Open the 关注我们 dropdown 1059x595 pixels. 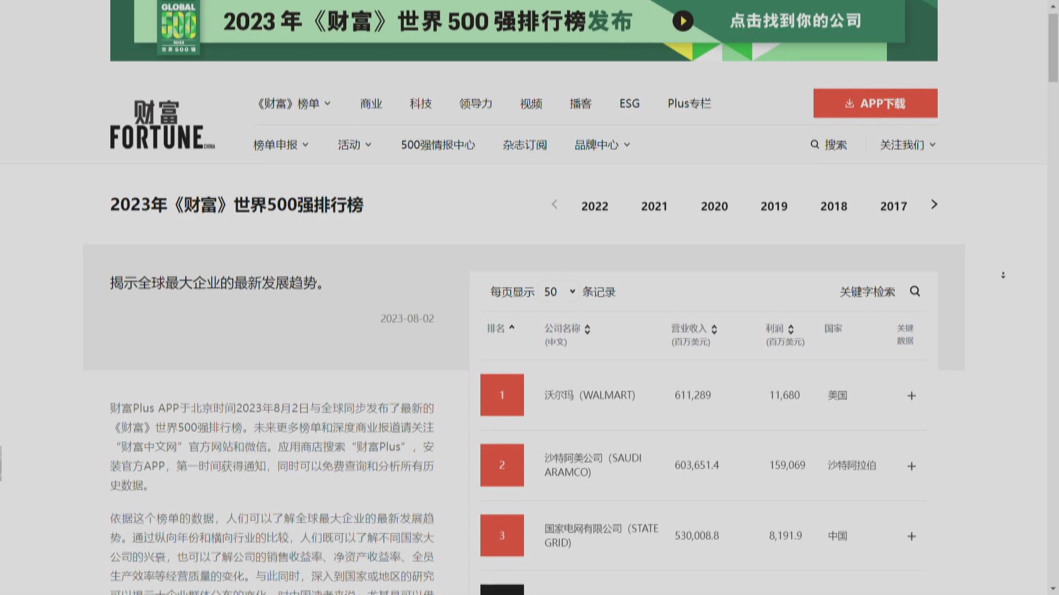pyautogui.click(x=908, y=145)
